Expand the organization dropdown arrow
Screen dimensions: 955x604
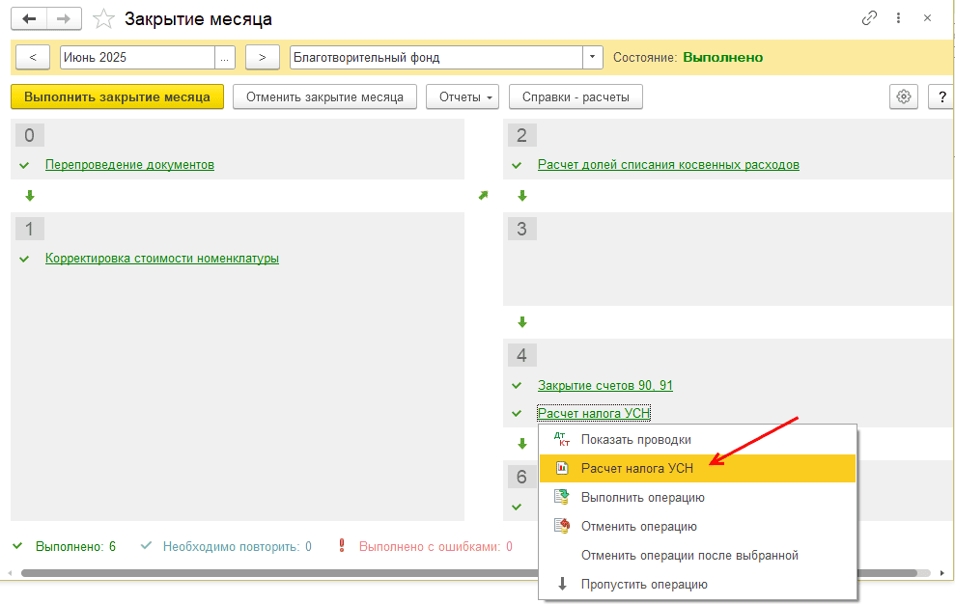coord(593,57)
